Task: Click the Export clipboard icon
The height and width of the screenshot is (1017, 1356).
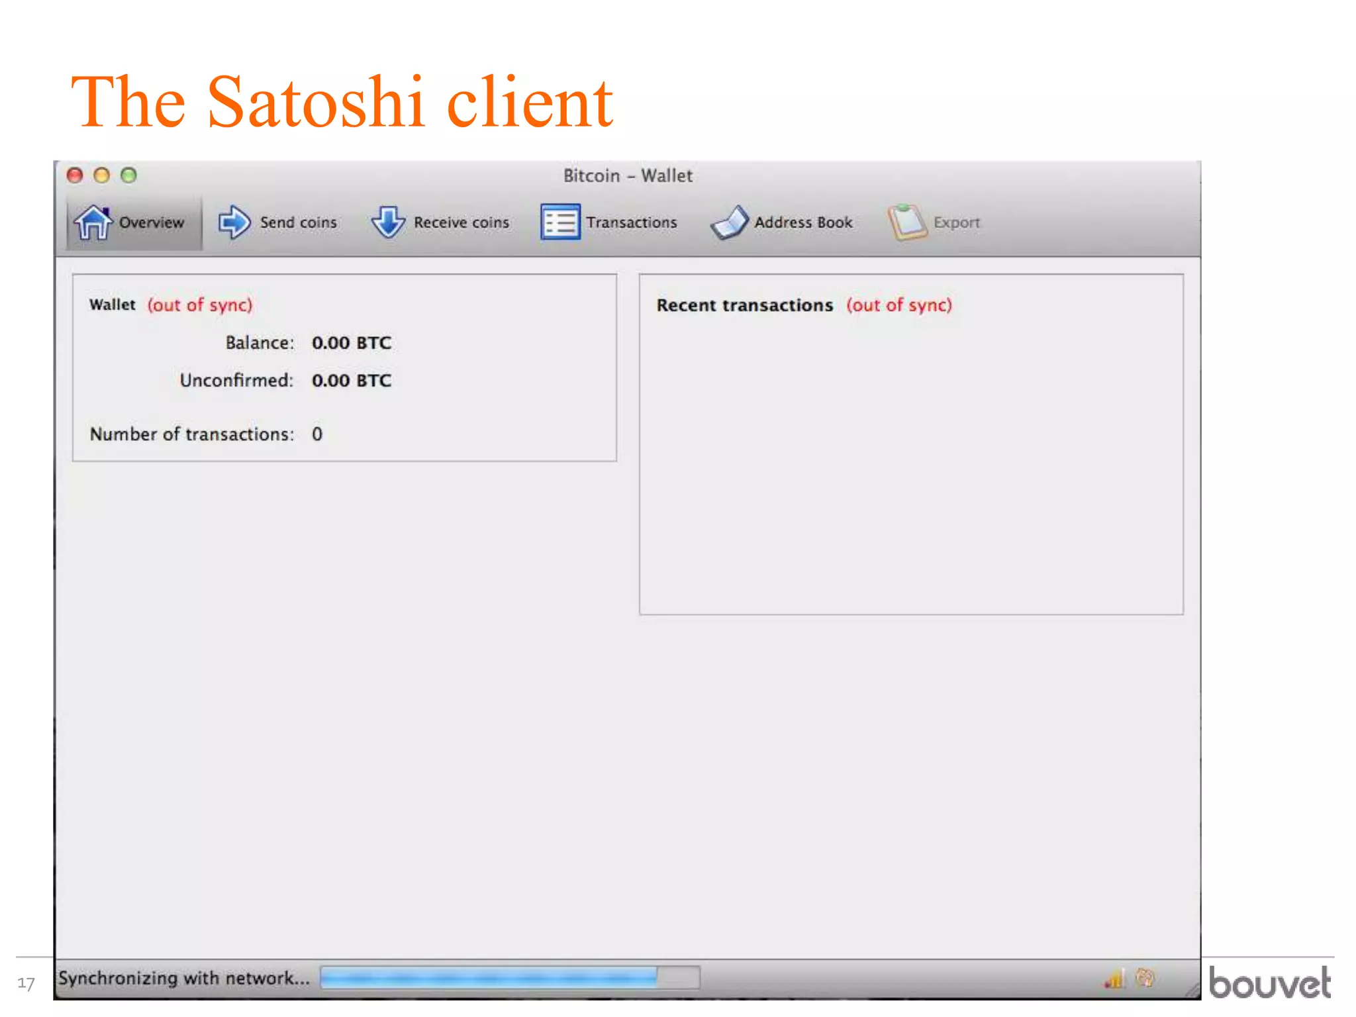Action: (906, 222)
